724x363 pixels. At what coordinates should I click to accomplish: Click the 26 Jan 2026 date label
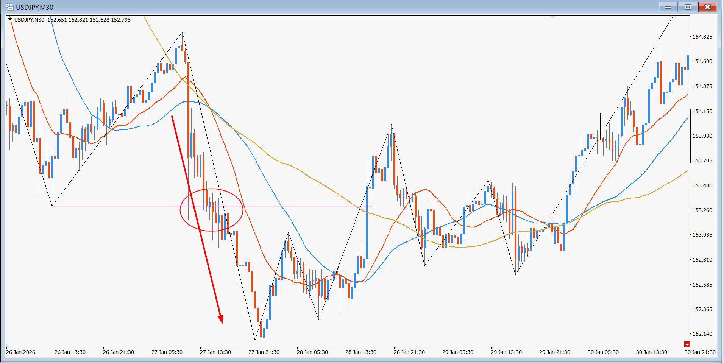pos(21,352)
